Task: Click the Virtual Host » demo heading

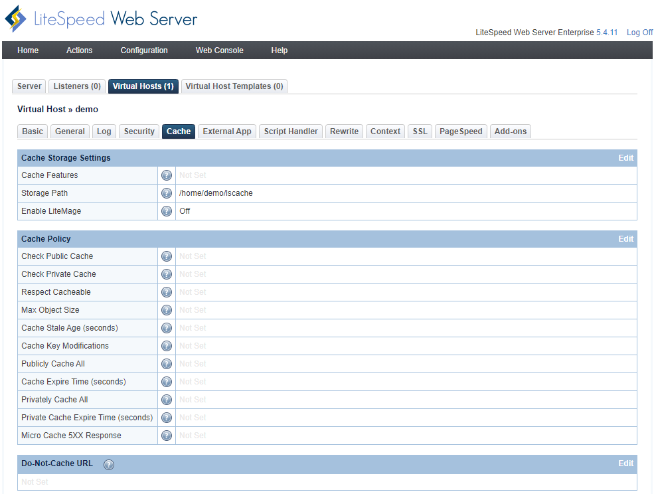Action: 58,109
